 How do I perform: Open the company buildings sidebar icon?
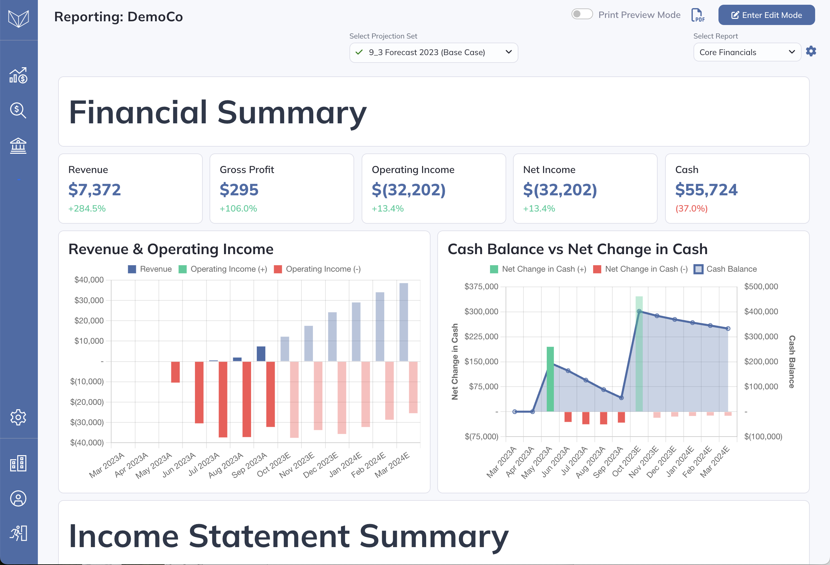click(x=18, y=463)
